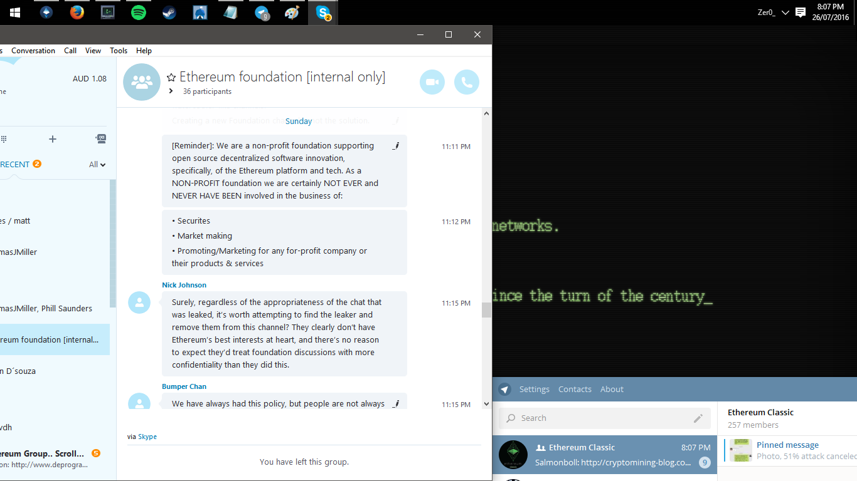Click the Skype link next to via

pos(147,437)
